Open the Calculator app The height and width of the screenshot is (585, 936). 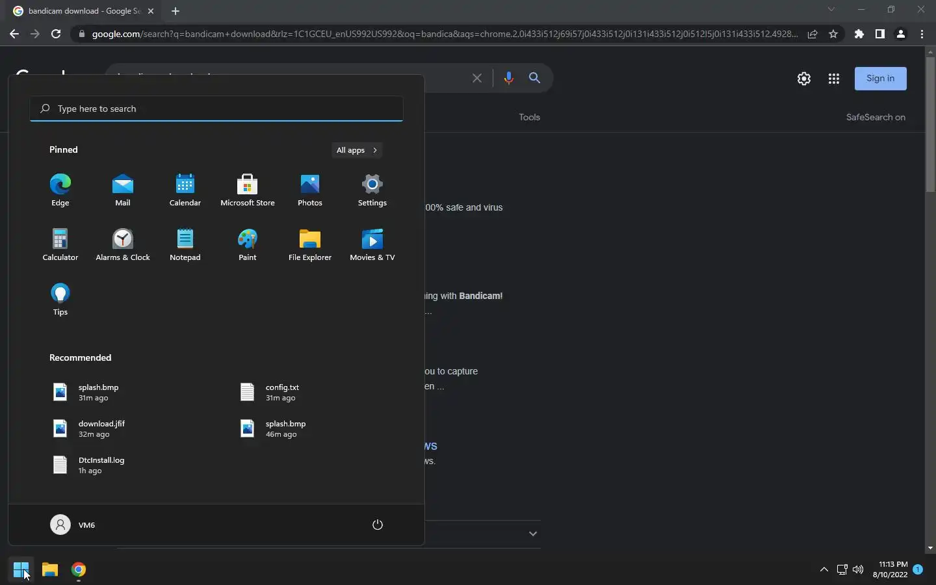coord(60,245)
